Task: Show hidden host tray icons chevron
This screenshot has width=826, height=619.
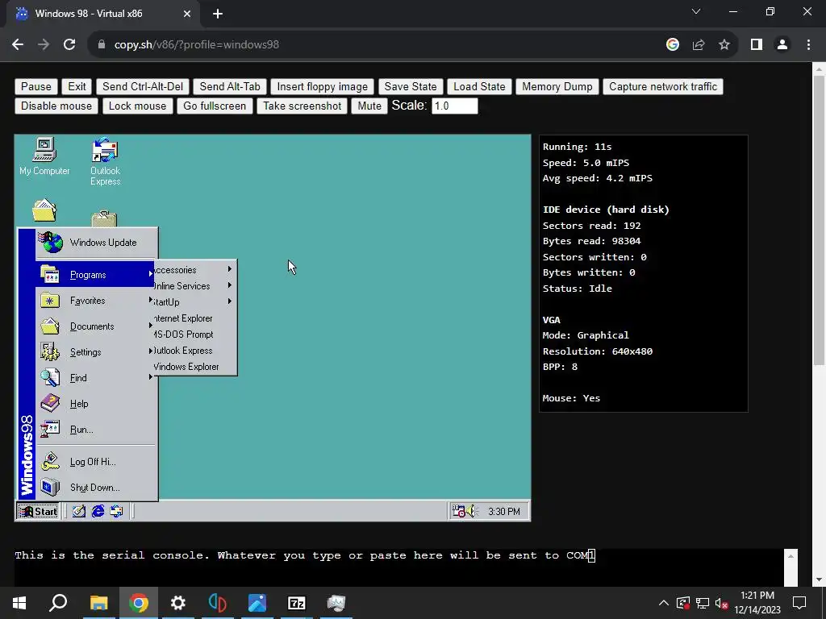Action: tap(664, 603)
